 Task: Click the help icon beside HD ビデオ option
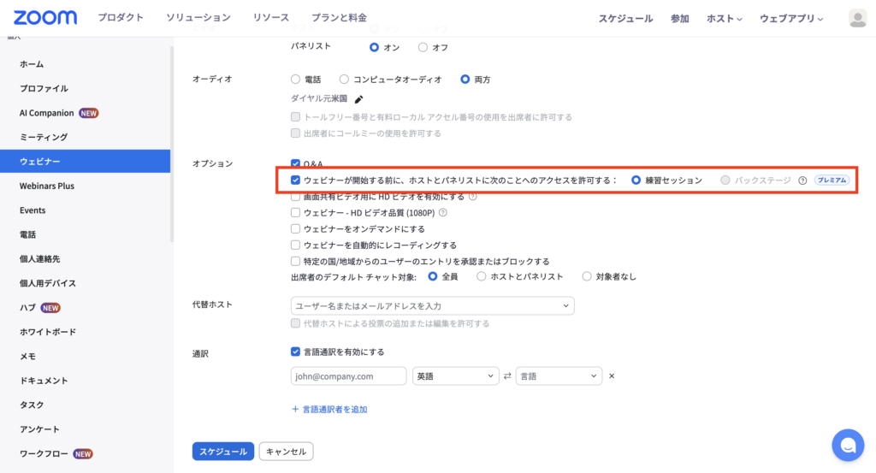(x=472, y=197)
